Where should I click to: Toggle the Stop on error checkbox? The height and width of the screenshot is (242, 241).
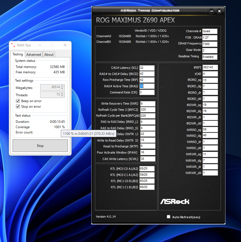pos(18,107)
